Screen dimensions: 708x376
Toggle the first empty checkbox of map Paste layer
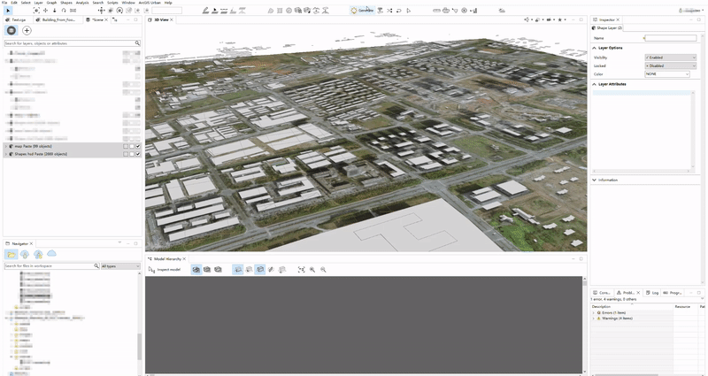pyautogui.click(x=126, y=146)
